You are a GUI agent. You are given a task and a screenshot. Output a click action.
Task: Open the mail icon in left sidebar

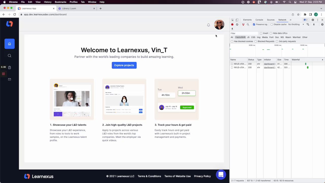point(9,79)
